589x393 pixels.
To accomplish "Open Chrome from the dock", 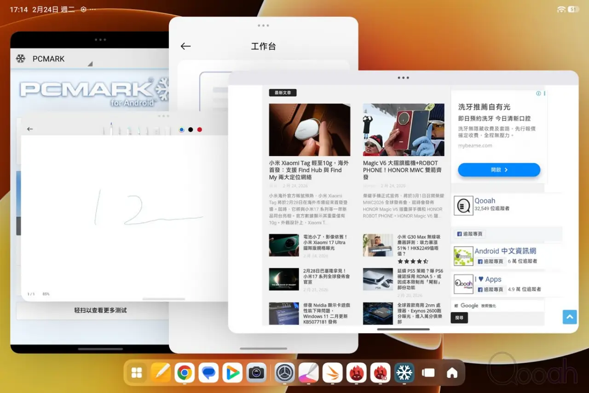I will [185, 373].
